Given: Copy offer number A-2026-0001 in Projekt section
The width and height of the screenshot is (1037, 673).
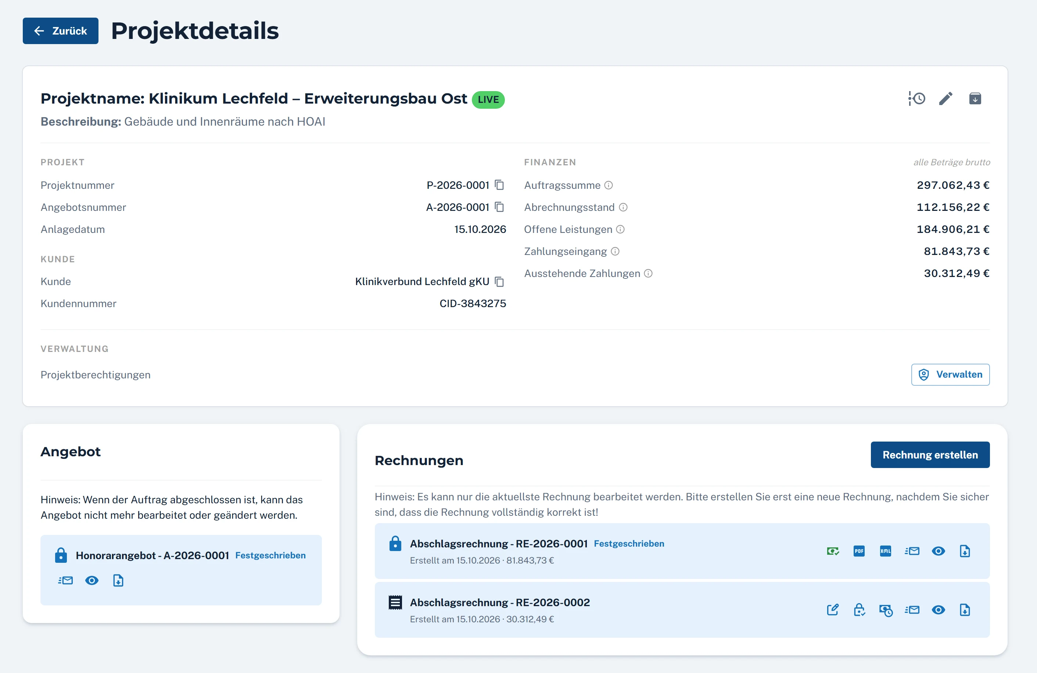Looking at the screenshot, I should coord(499,207).
